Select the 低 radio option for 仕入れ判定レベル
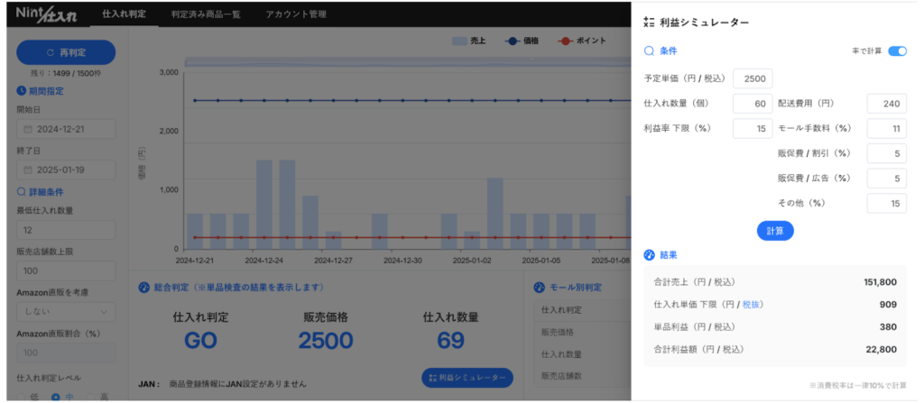The width and height of the screenshot is (924, 403). [x=22, y=398]
